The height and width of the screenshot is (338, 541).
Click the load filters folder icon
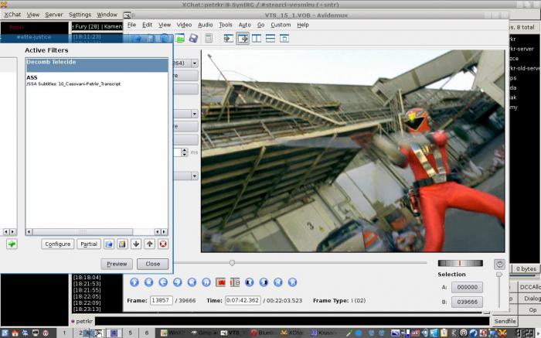tap(109, 244)
